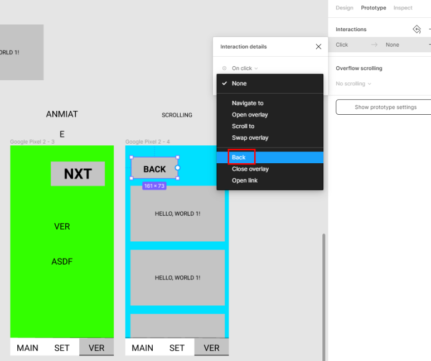This screenshot has width=431, height=361.
Task: Click SET tab in green frame
Action: point(62,348)
